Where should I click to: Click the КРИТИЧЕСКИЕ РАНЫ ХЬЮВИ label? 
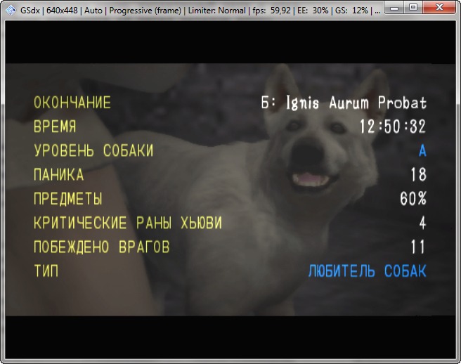(128, 223)
